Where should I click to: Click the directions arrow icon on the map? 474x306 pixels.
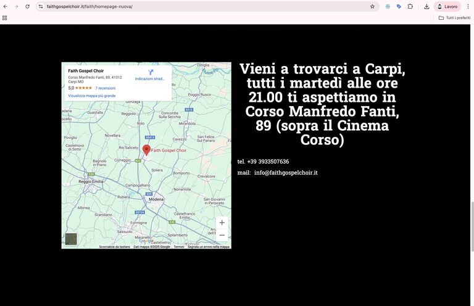(x=150, y=72)
